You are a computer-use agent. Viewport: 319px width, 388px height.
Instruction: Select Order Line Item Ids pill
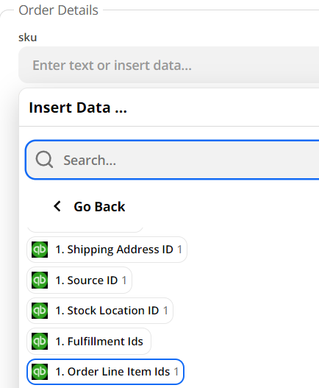(x=105, y=372)
